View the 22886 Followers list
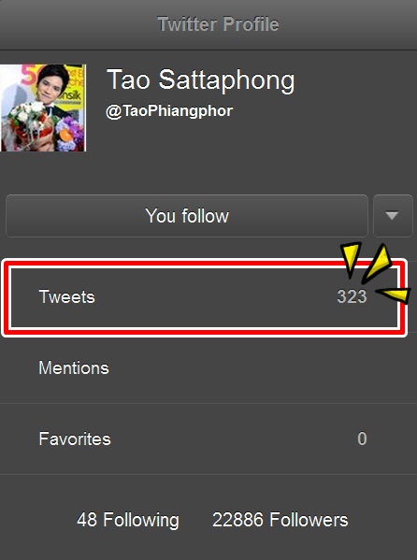This screenshot has width=417, height=560. (x=280, y=520)
